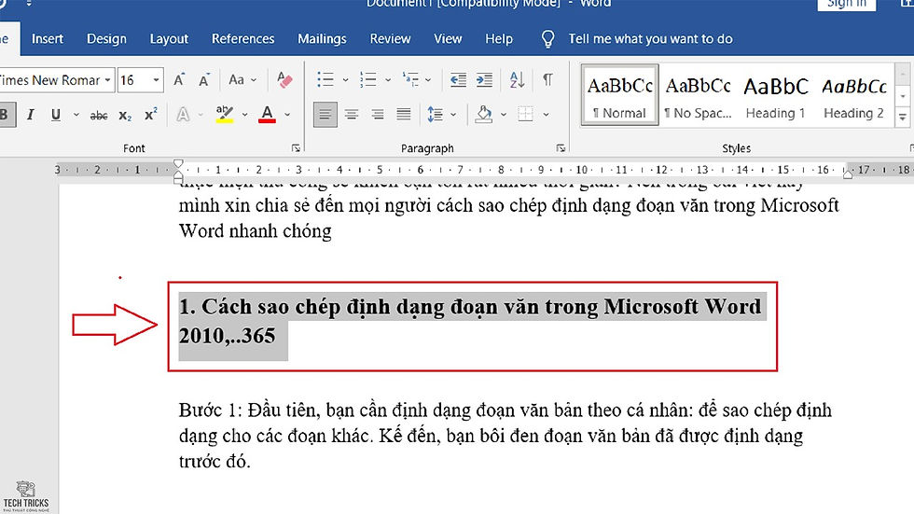Image resolution: width=914 pixels, height=514 pixels.
Task: Toggle Align Right
Action: [378, 114]
